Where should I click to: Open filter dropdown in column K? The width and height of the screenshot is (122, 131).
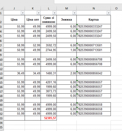(x=39, y=13)
